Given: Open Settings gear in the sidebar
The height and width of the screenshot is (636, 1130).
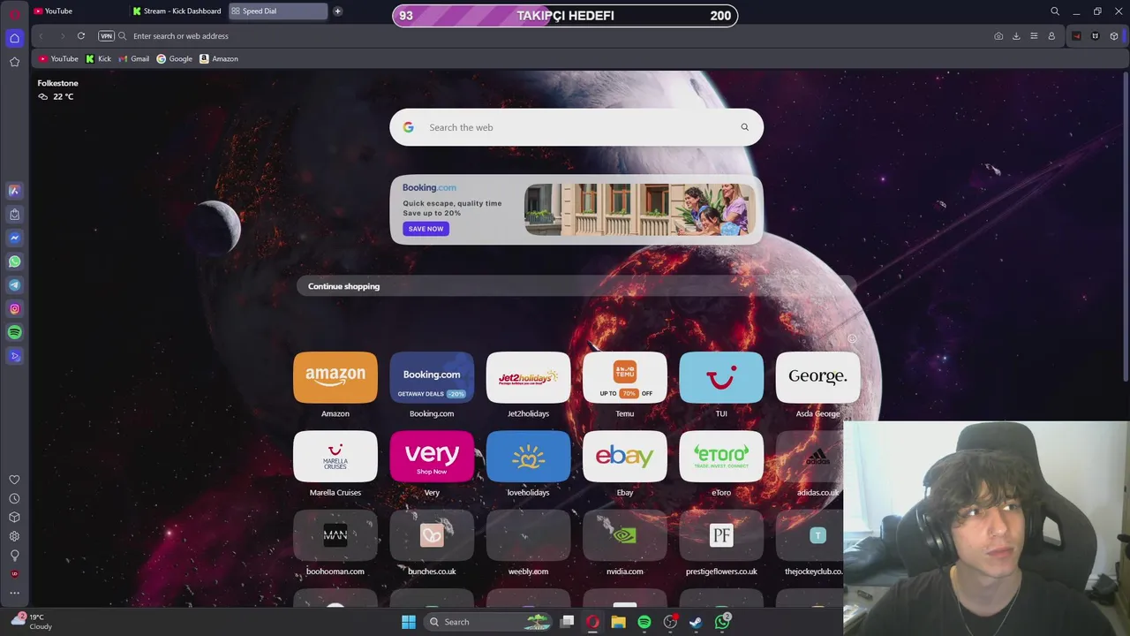Looking at the screenshot, I should tap(14, 536).
